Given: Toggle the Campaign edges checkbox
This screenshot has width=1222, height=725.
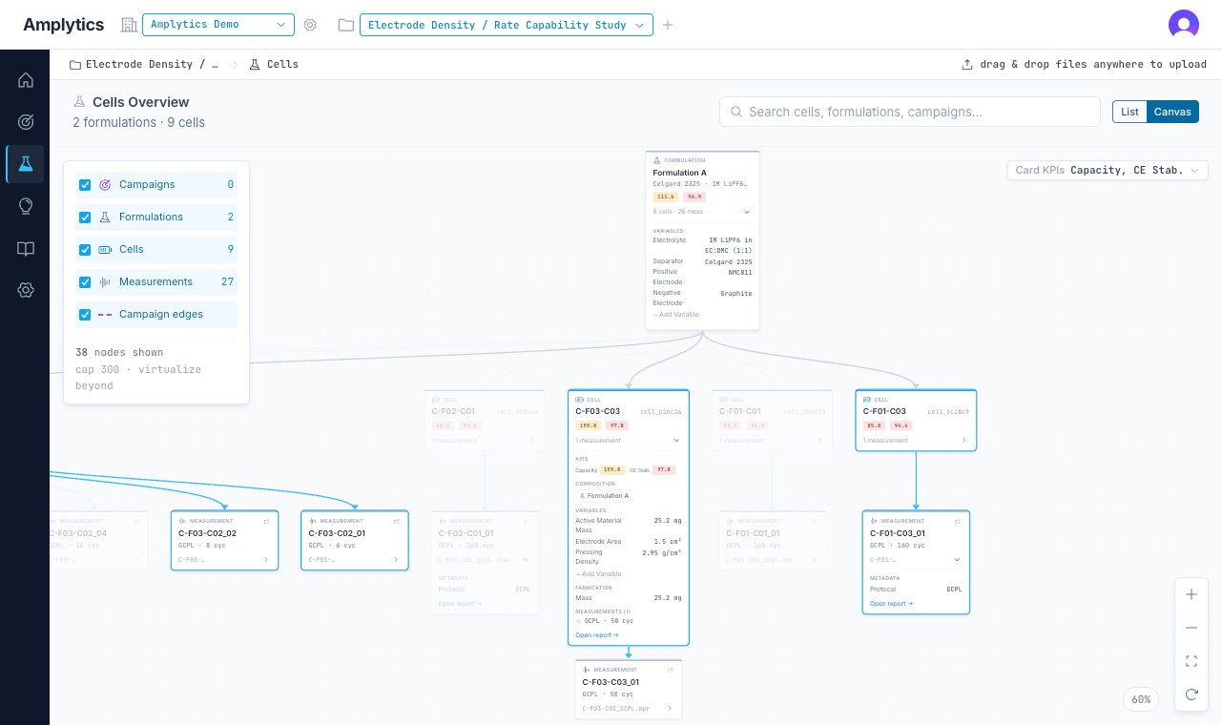Looking at the screenshot, I should tap(85, 315).
